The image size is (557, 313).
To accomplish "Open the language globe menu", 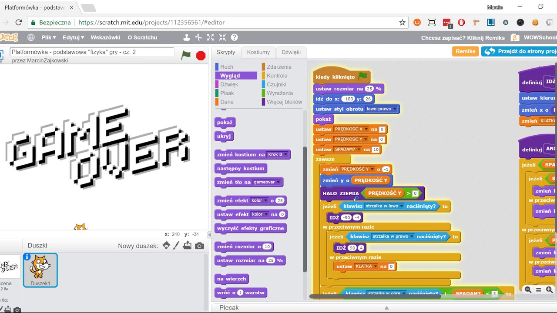I will [x=31, y=37].
